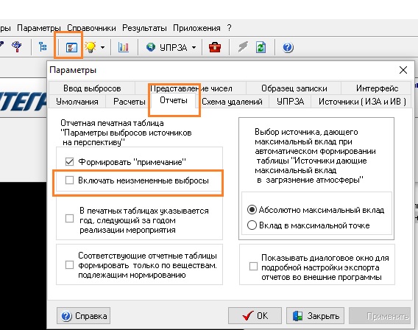Click the Закрыть button
The width and height of the screenshot is (418, 330).
[316, 316]
